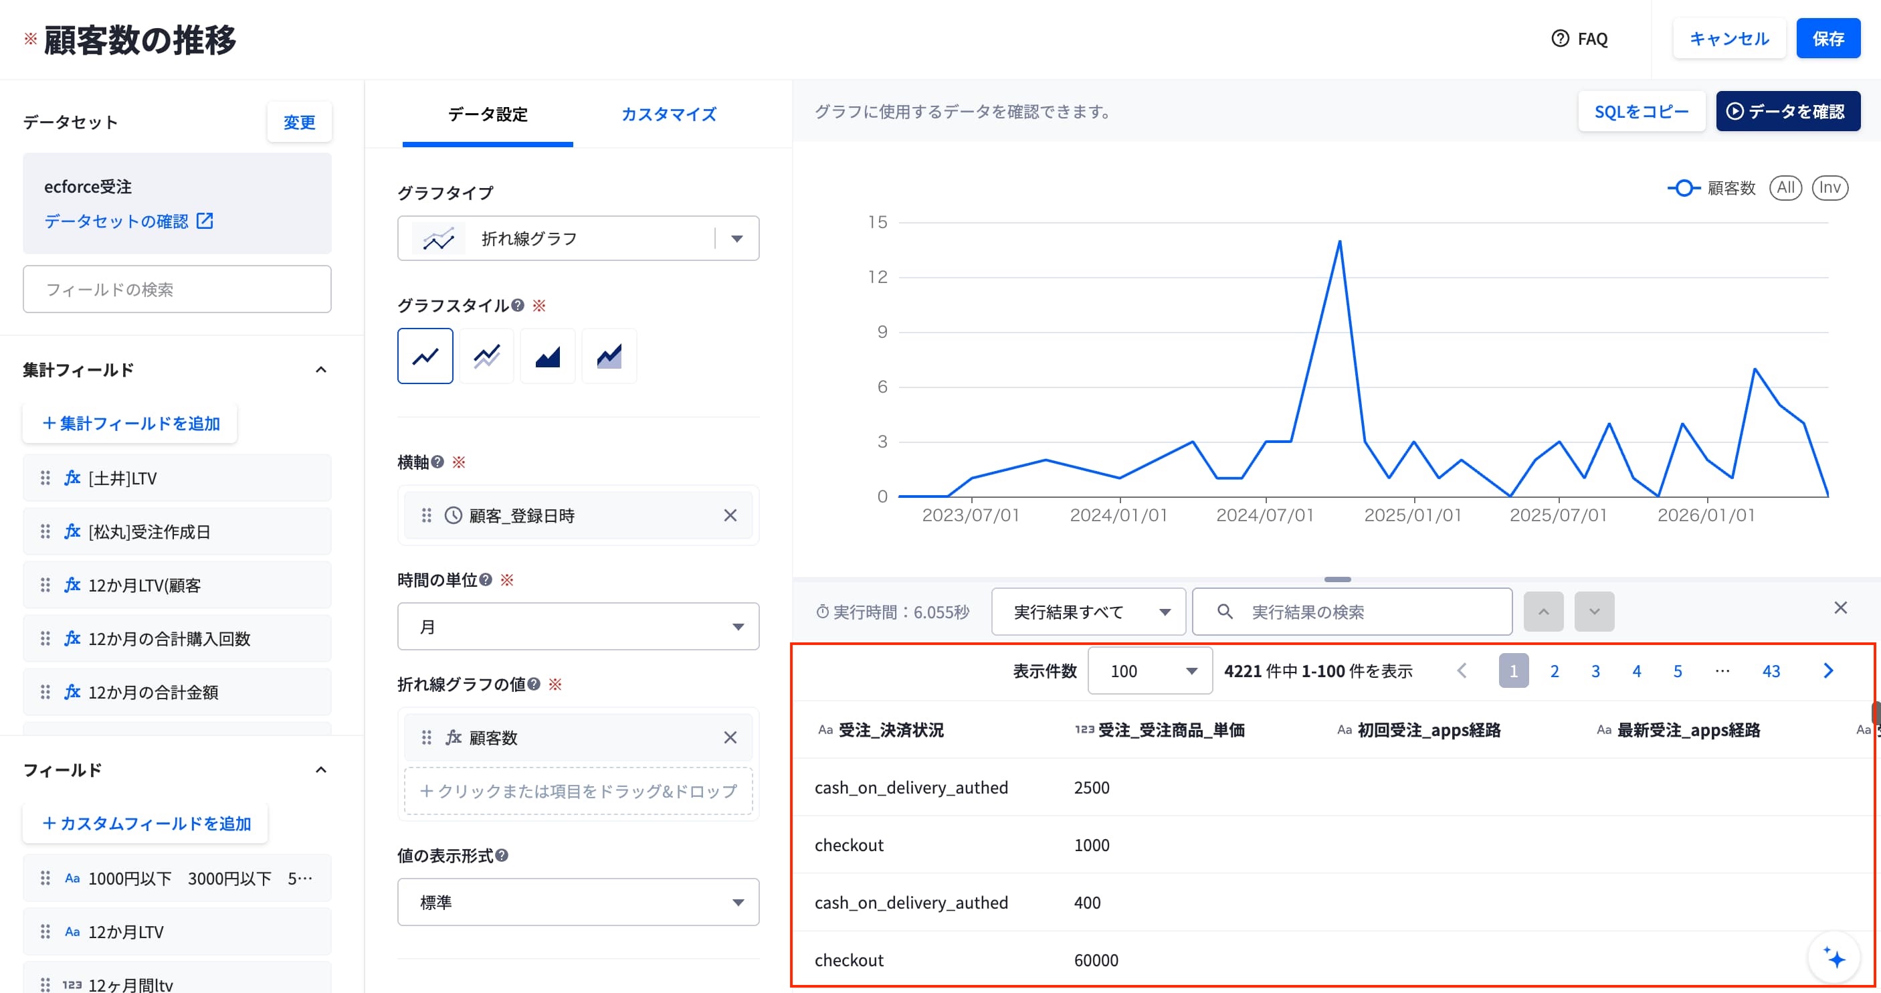Click the 123 icon of 12ヶ月間ltv
This screenshot has height=993, width=1881.
point(72,985)
